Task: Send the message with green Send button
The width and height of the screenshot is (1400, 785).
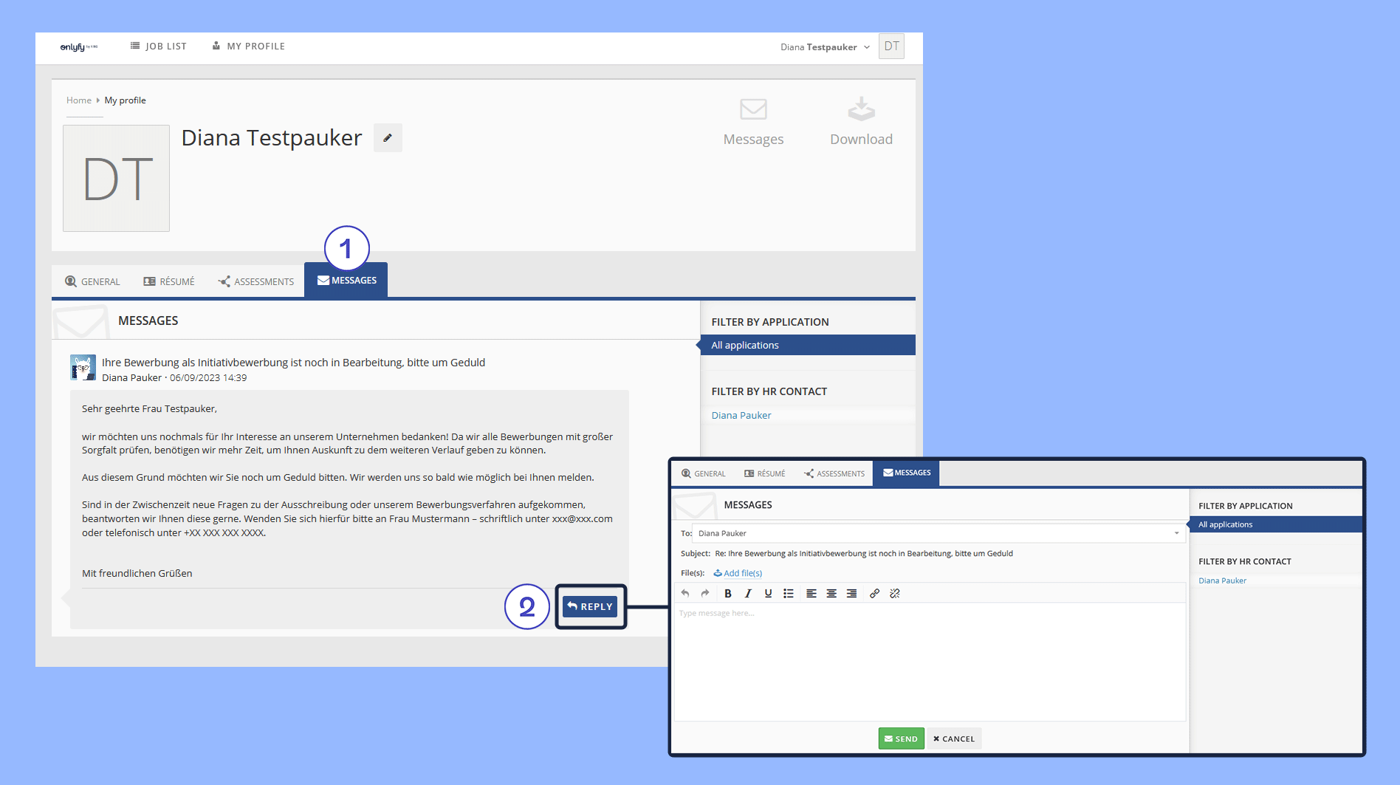Action: point(901,738)
